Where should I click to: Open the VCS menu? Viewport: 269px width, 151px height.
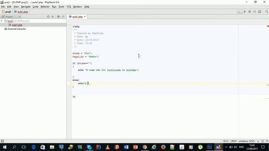69,7
